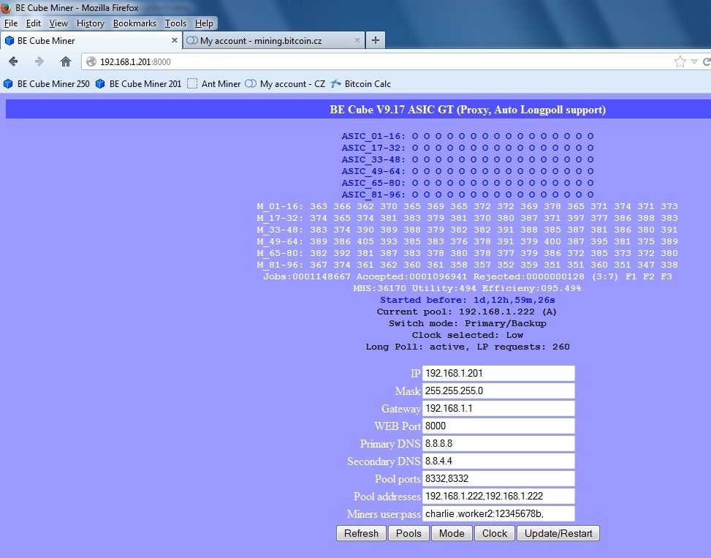
Task: Open the Tools menu
Action: coord(175,23)
